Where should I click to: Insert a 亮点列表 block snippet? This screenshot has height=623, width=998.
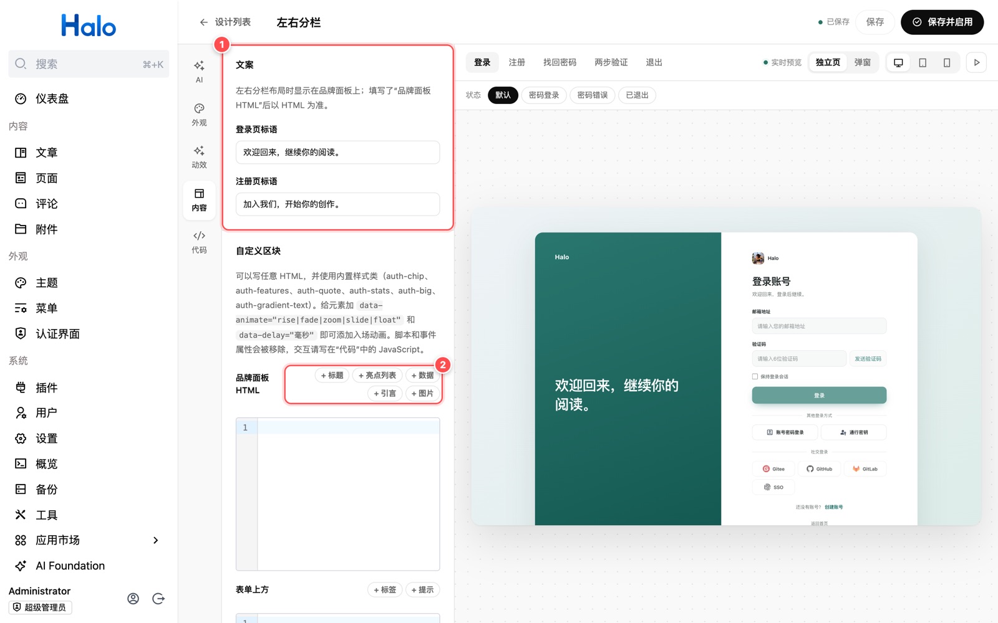(x=377, y=375)
